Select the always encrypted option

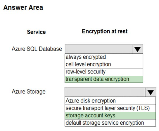point(104,58)
